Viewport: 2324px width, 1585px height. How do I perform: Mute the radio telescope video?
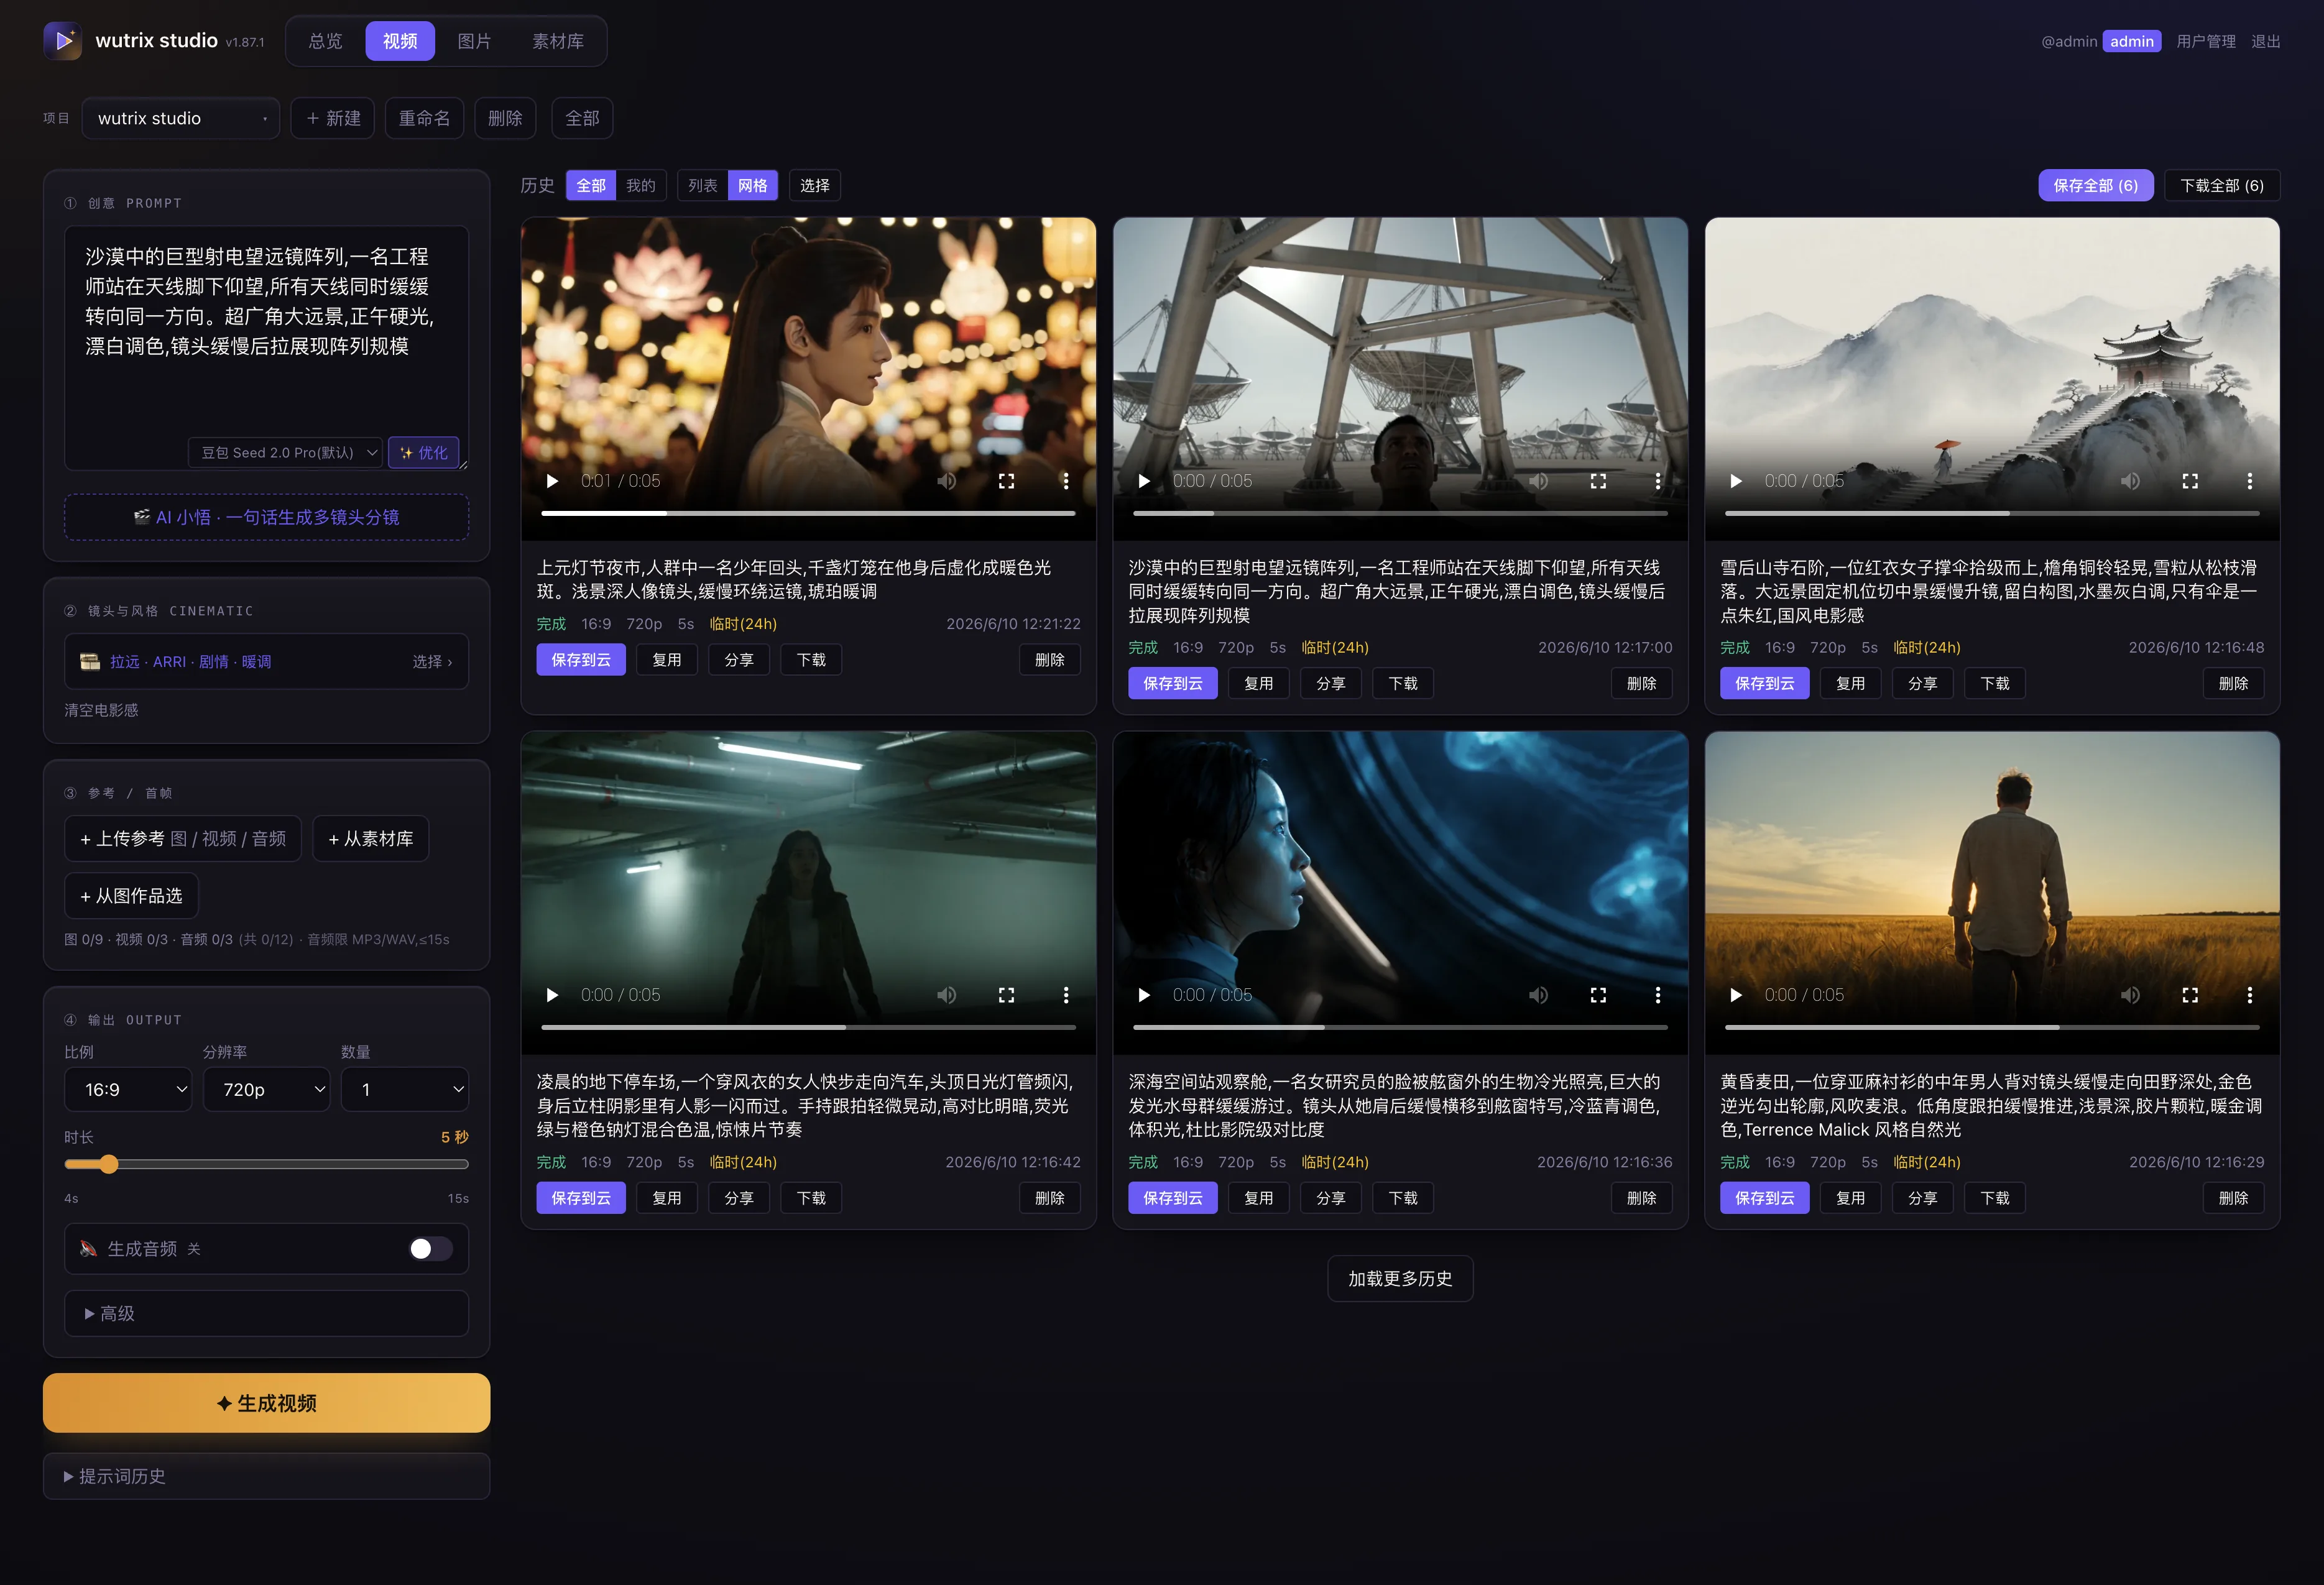tap(1538, 481)
